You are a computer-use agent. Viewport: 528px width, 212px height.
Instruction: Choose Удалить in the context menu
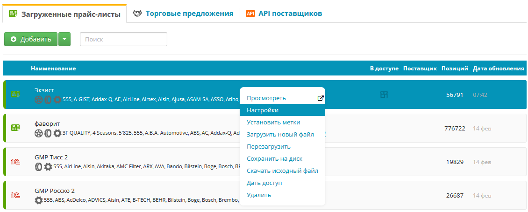click(259, 195)
